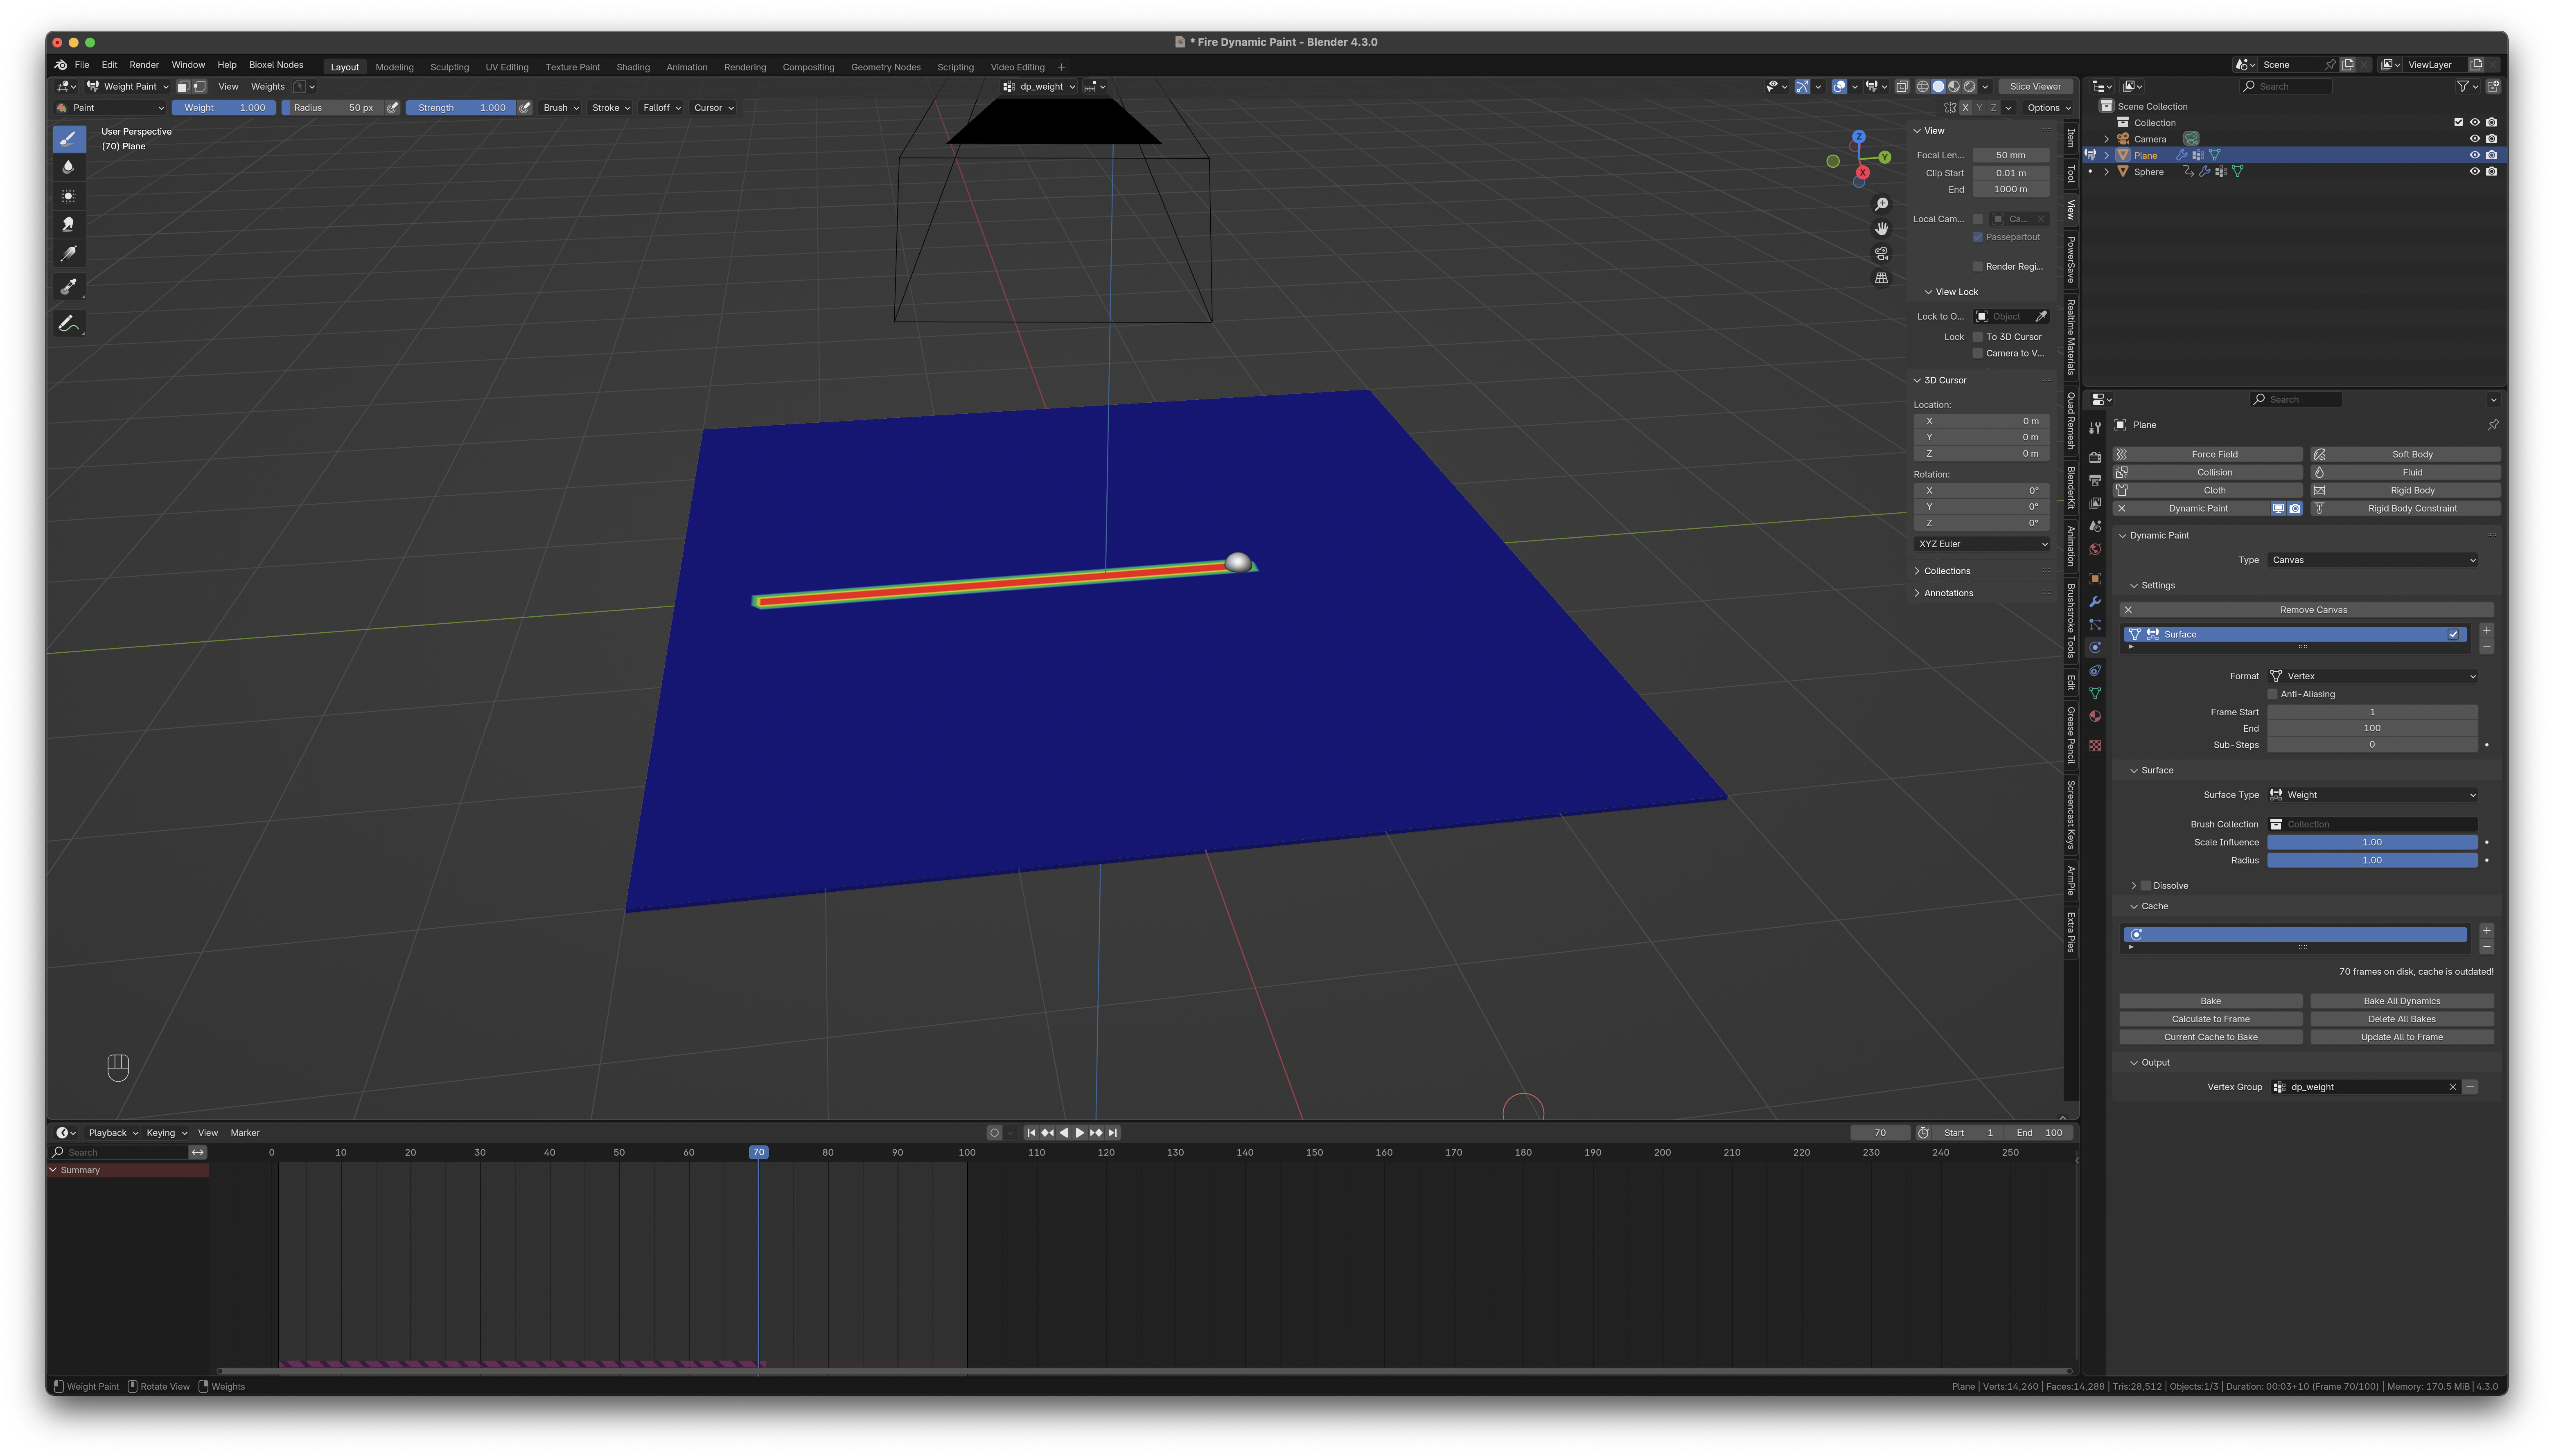Enable the Anti-Aliasing checkbox
This screenshot has width=2554, height=1456.
click(x=2272, y=694)
